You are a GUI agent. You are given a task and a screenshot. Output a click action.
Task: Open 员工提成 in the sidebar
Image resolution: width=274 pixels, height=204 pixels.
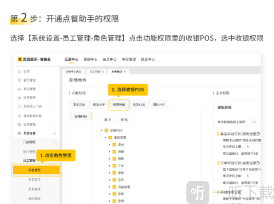click(x=35, y=189)
